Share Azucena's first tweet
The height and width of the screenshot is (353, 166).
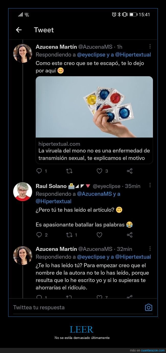129,171
